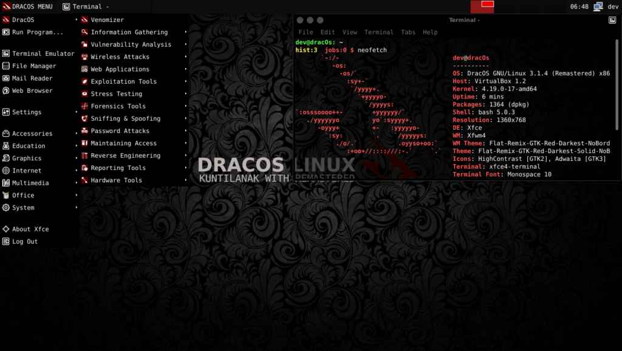The width and height of the screenshot is (622, 351).
Task: Open the Multimedia category
Action: point(39,183)
